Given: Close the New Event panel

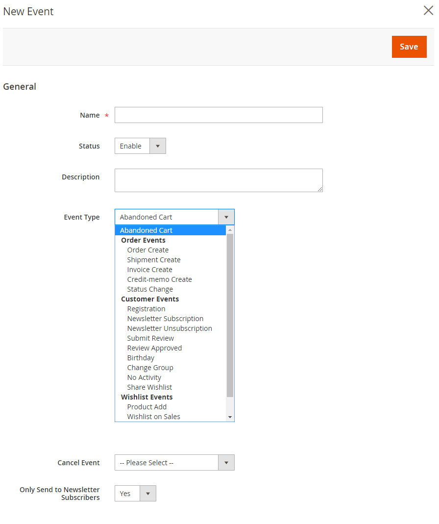Looking at the screenshot, I should tap(428, 11).
